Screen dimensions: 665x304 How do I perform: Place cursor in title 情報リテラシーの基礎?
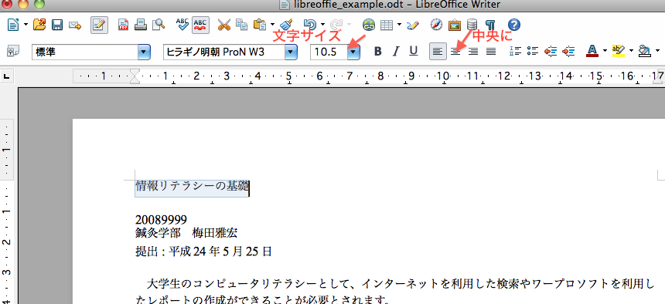coord(192,186)
